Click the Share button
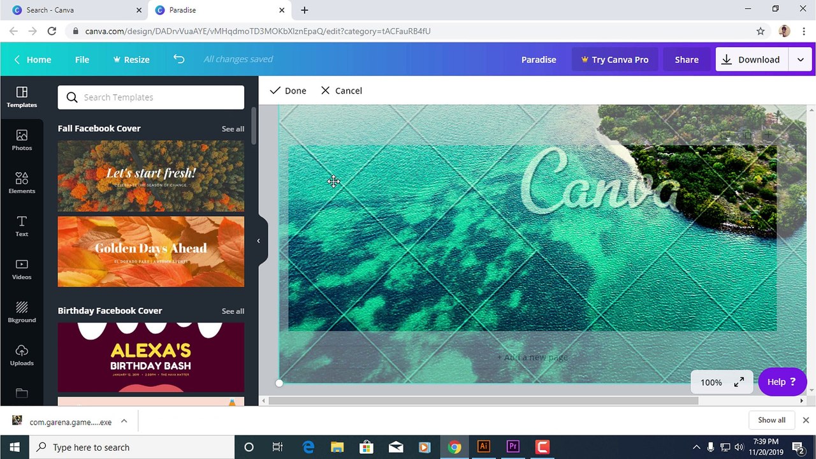Screen dimensions: 816x459 (x=687, y=59)
